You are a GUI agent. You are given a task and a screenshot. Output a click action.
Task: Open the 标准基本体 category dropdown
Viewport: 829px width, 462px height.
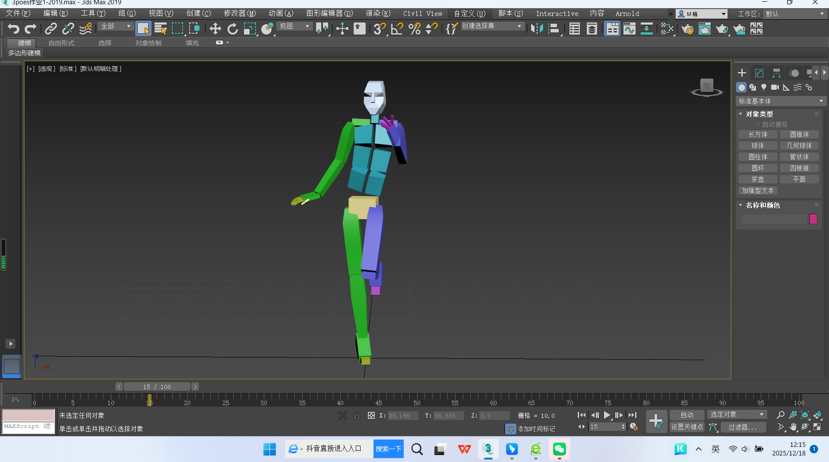tap(781, 101)
